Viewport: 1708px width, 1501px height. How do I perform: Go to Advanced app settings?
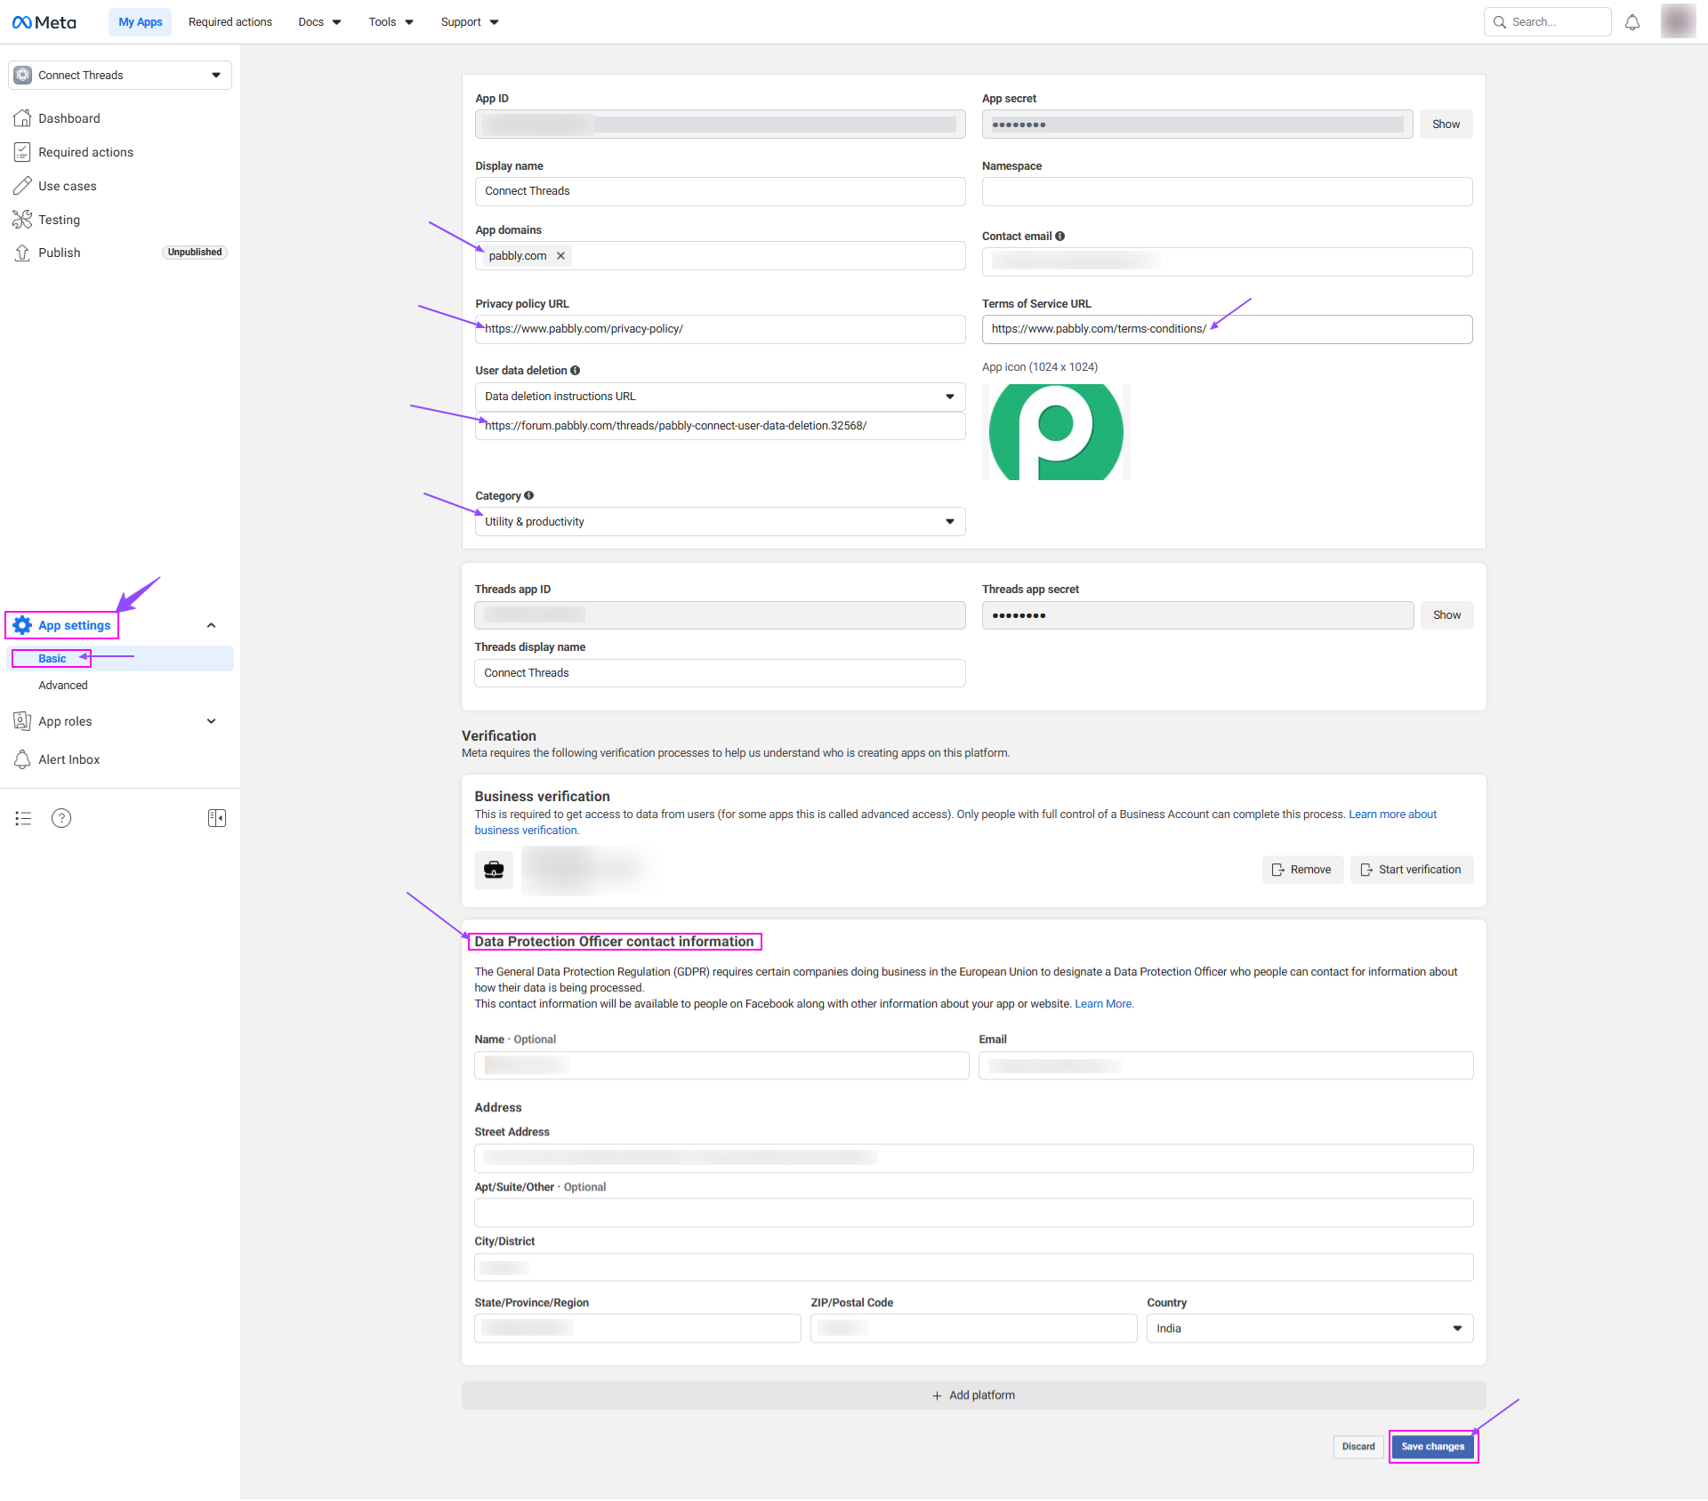pos(63,686)
